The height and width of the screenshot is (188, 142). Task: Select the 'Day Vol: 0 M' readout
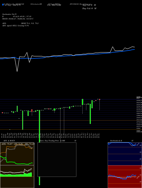pyautogui.click(x=89, y=9)
